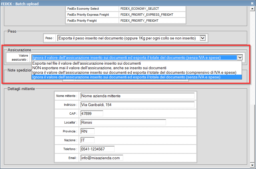Click the Provincia field RN
Screen dimensions: 256x169
(x=87, y=131)
